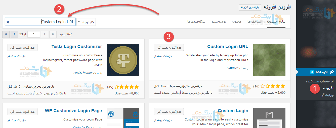The image size is (336, 128).
Task: Open WP Customize Login Page thumbnail
Action: tap(123, 118)
